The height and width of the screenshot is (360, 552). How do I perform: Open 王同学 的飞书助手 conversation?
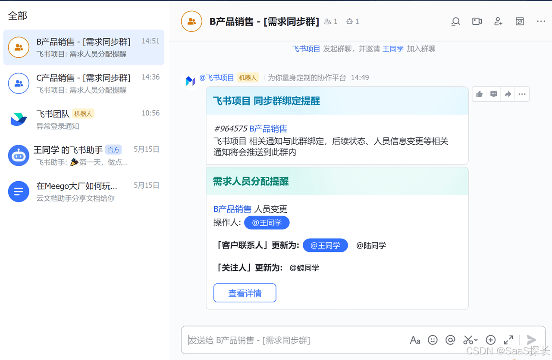coord(84,155)
